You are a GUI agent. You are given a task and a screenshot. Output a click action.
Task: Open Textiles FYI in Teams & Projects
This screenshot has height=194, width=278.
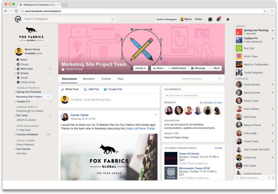(23, 102)
